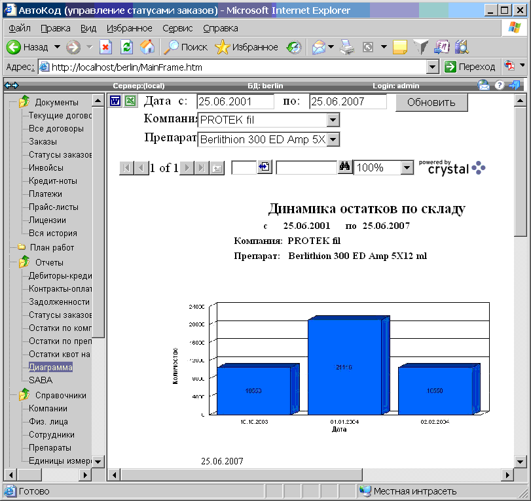Viewport: 531px width, 501px height.
Task: Go to next report page
Action: point(187,168)
